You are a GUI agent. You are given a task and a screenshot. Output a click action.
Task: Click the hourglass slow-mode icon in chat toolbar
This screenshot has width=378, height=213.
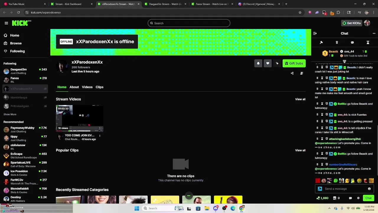click(x=368, y=43)
